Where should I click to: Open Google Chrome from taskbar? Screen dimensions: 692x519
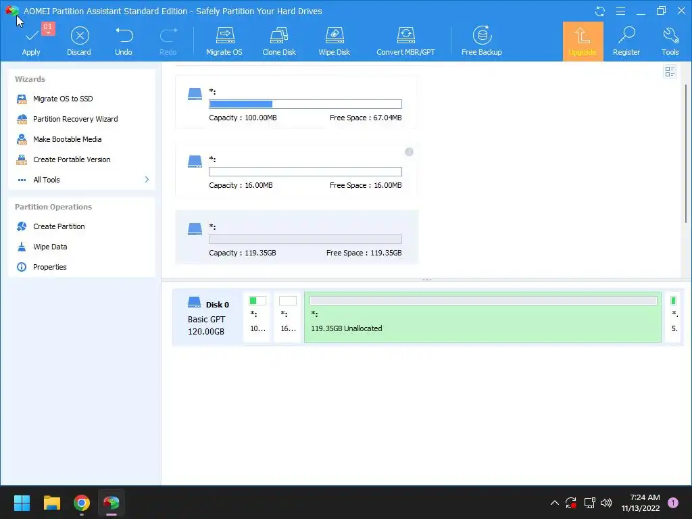pos(82,503)
